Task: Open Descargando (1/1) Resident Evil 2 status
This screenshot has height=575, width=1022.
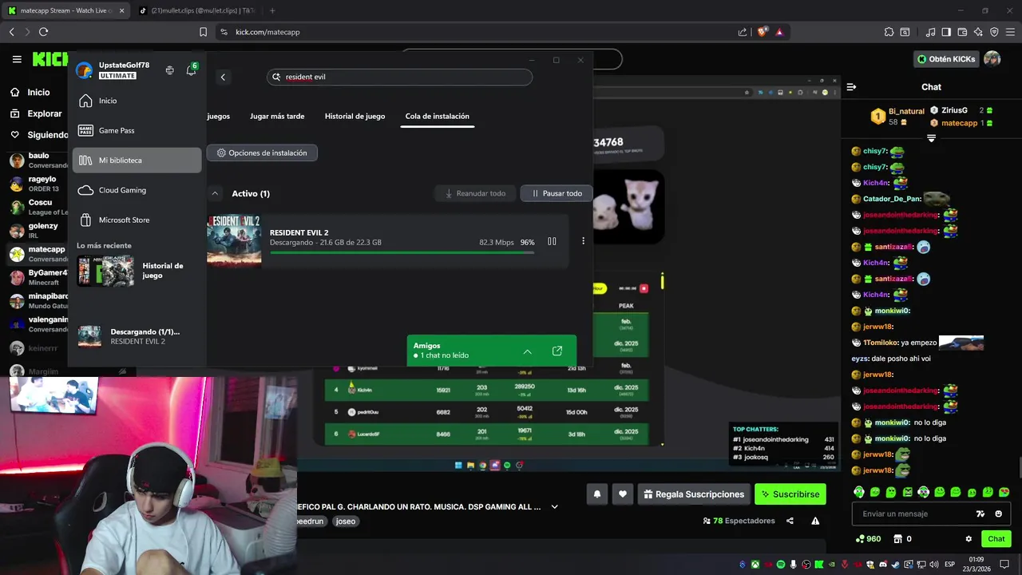Action: (x=137, y=336)
